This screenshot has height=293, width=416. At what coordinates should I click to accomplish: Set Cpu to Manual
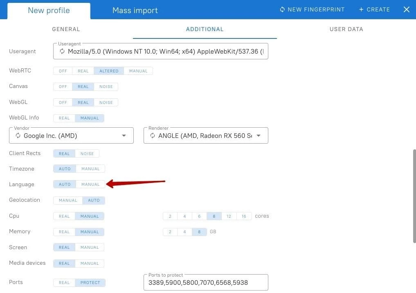click(90, 216)
